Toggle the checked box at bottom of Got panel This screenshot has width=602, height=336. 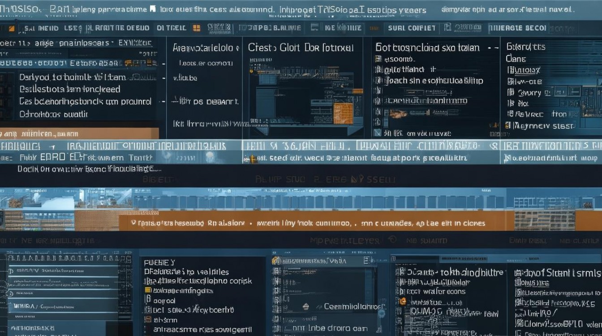[x=378, y=133]
